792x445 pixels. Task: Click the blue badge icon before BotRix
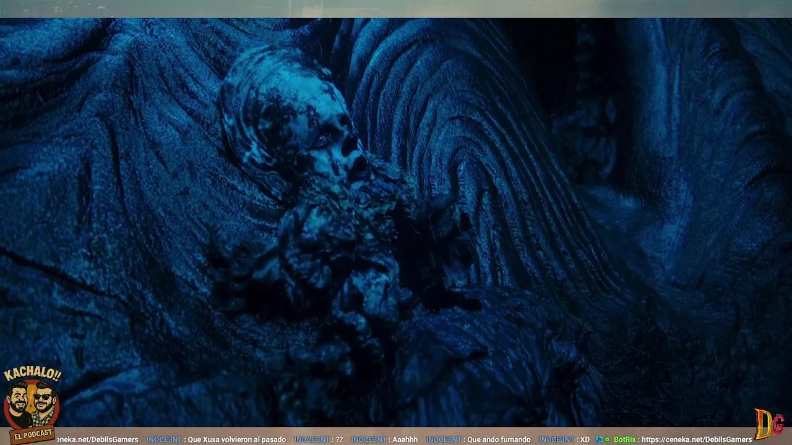pos(599,439)
